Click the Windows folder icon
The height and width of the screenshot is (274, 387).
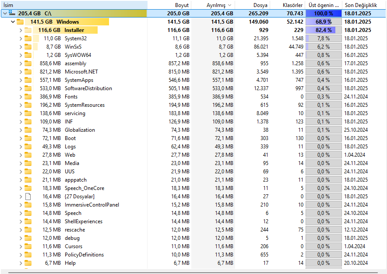click(x=20, y=22)
